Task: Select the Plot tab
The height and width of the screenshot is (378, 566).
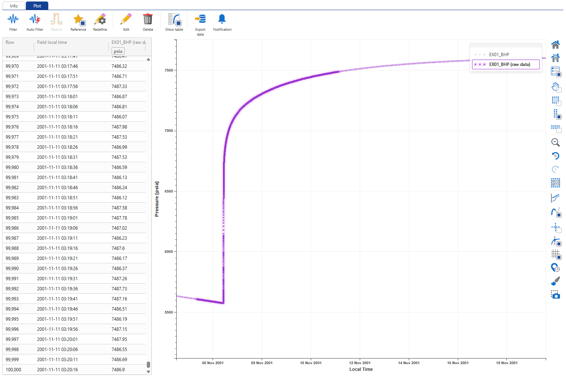Action: click(37, 6)
